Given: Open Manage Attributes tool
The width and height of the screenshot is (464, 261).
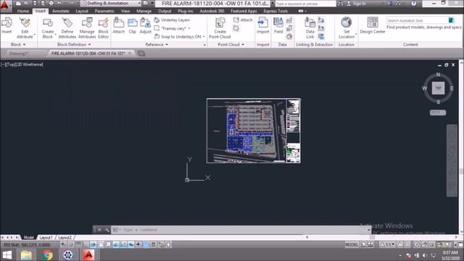Looking at the screenshot, I should tap(87, 28).
